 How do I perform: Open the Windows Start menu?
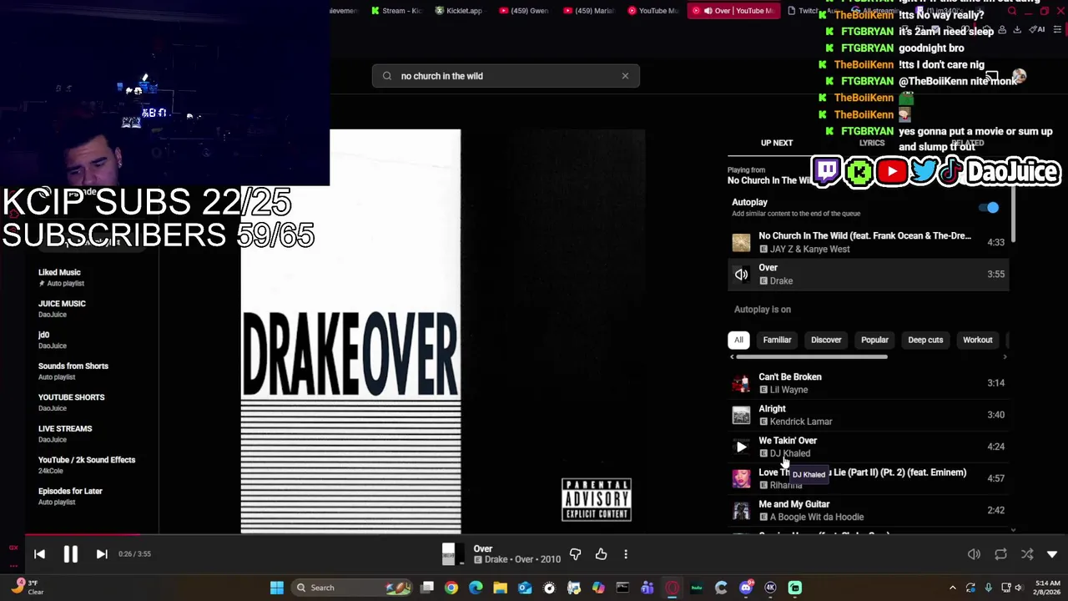[x=276, y=588]
